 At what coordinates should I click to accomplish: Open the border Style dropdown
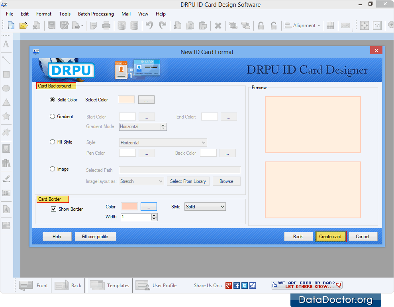coord(205,207)
